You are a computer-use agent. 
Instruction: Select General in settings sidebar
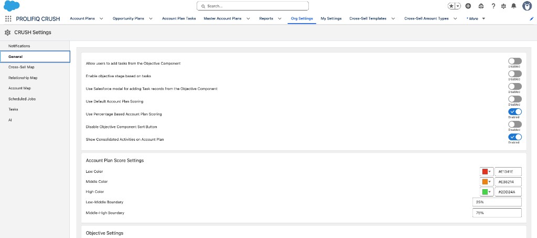[x=35, y=57]
